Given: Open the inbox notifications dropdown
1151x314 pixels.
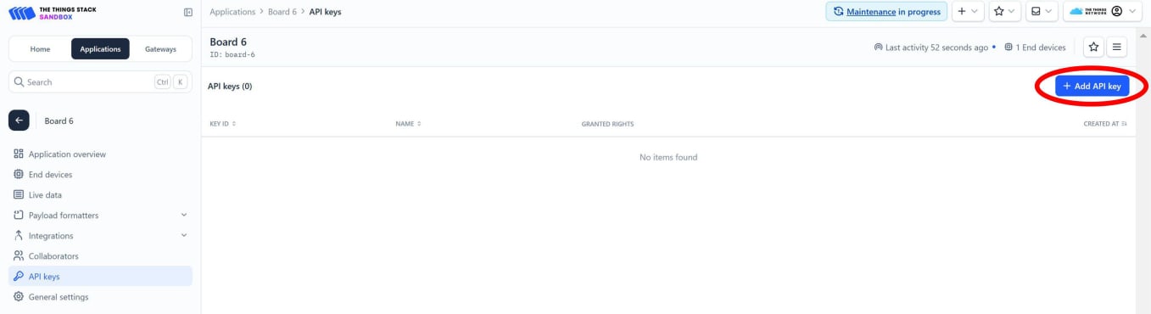Looking at the screenshot, I should tap(1041, 12).
